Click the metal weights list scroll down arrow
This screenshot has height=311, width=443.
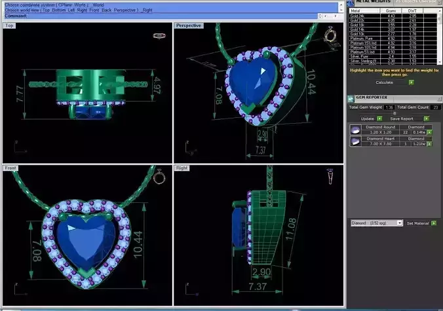pyautogui.click(x=440, y=62)
